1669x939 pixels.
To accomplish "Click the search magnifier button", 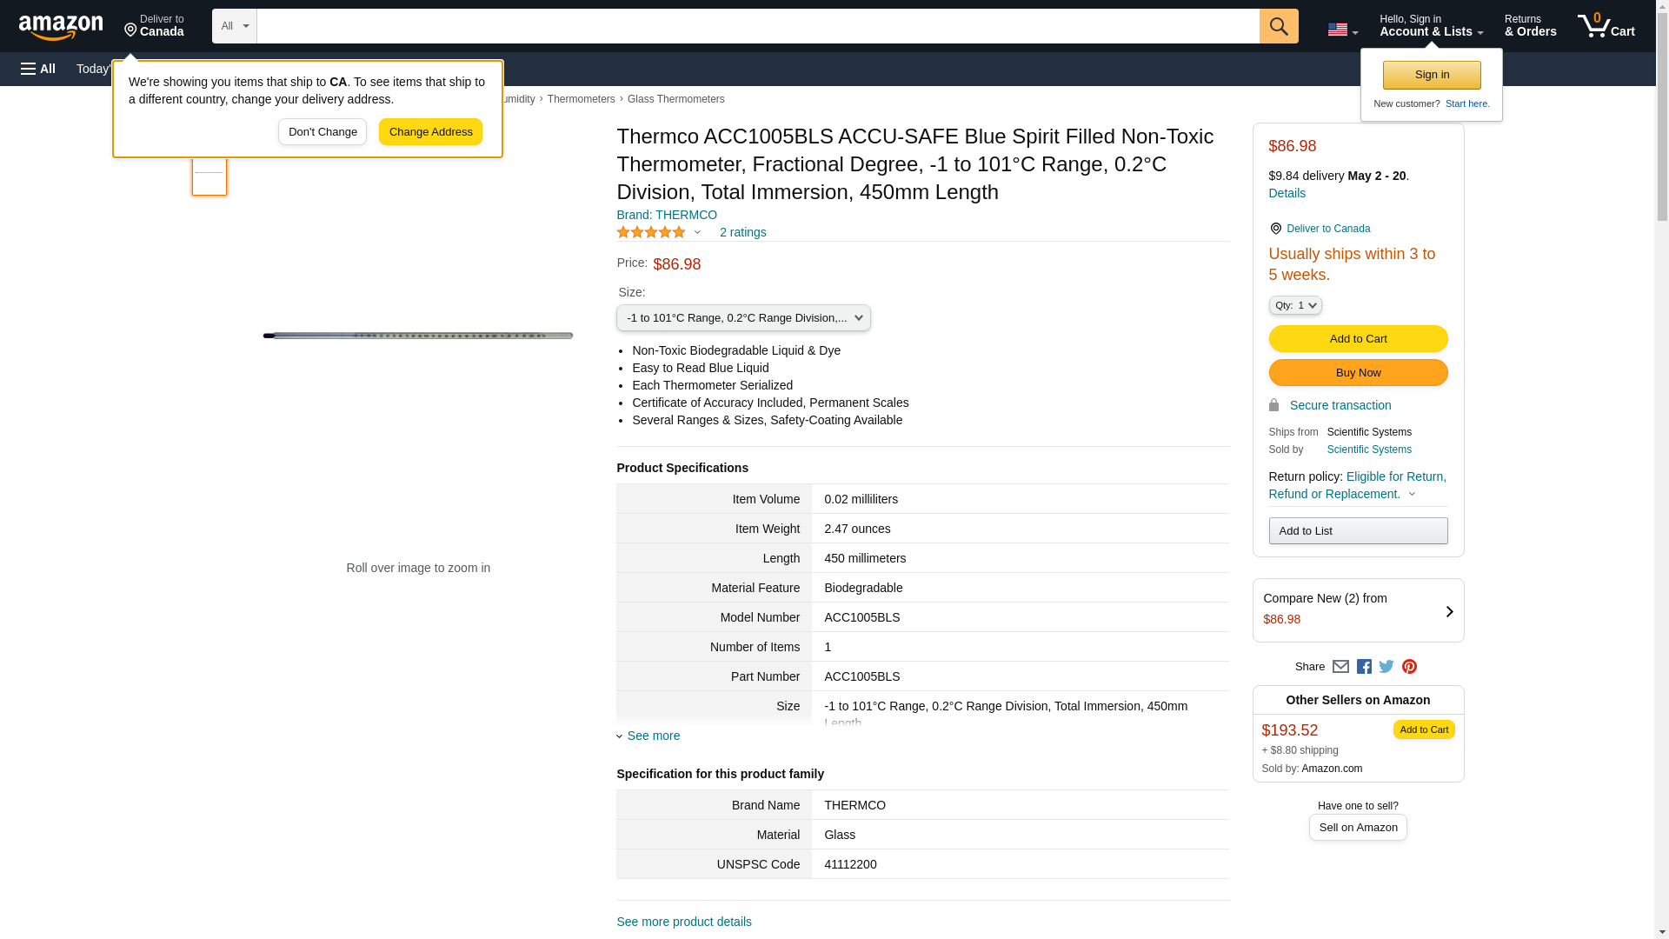I will pos(1278,26).
